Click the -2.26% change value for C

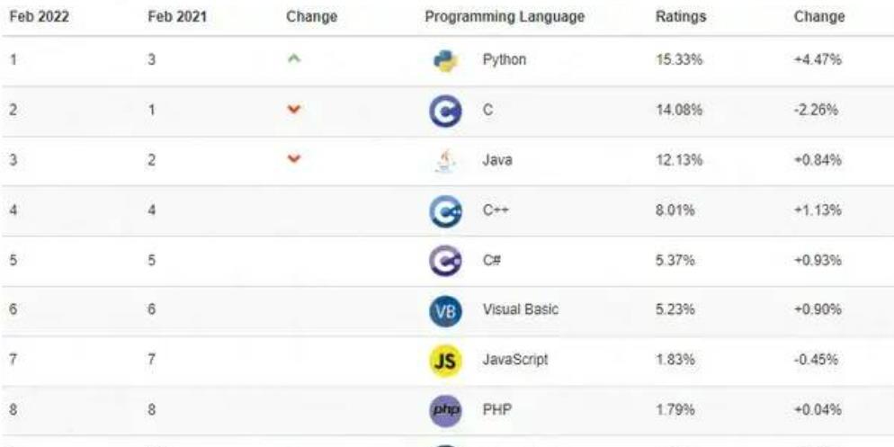pyautogui.click(x=818, y=111)
